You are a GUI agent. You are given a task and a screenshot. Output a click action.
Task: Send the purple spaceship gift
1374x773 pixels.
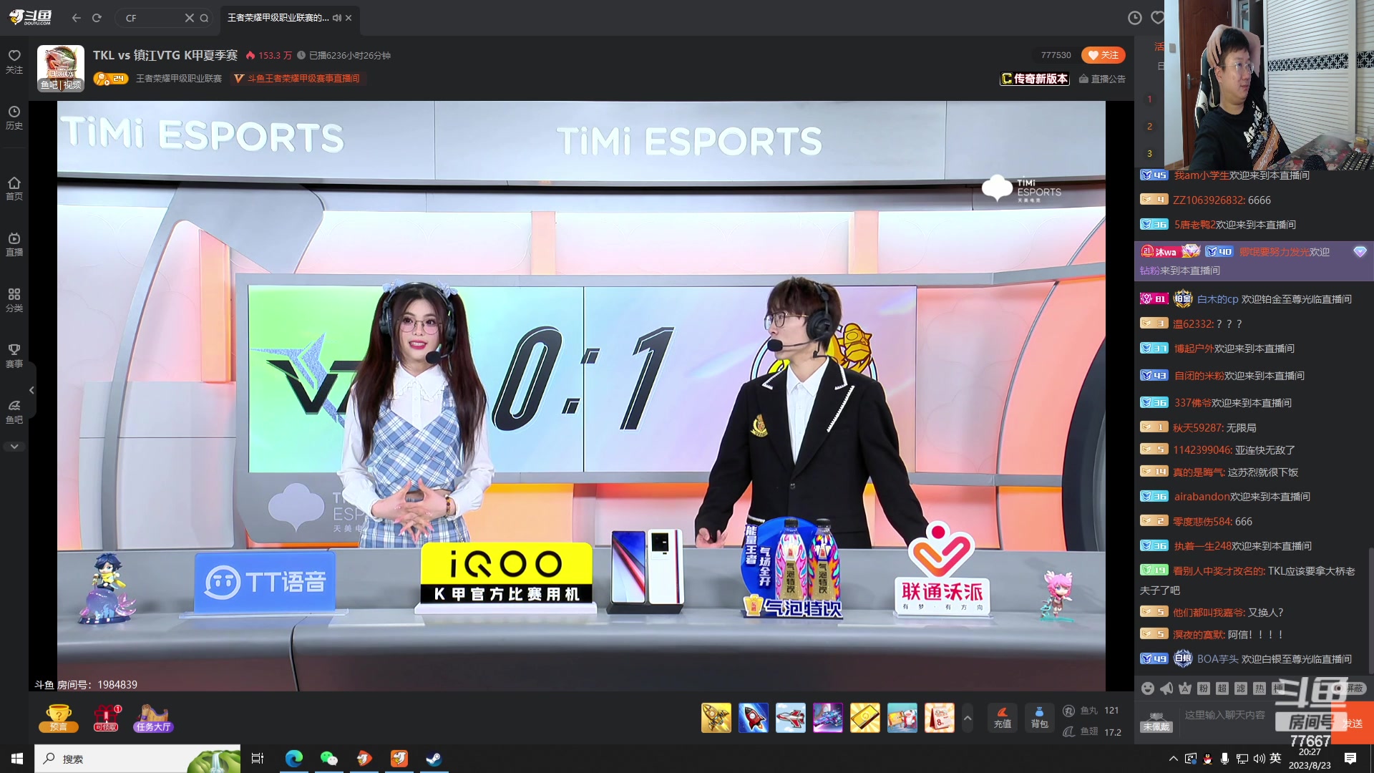[828, 718]
